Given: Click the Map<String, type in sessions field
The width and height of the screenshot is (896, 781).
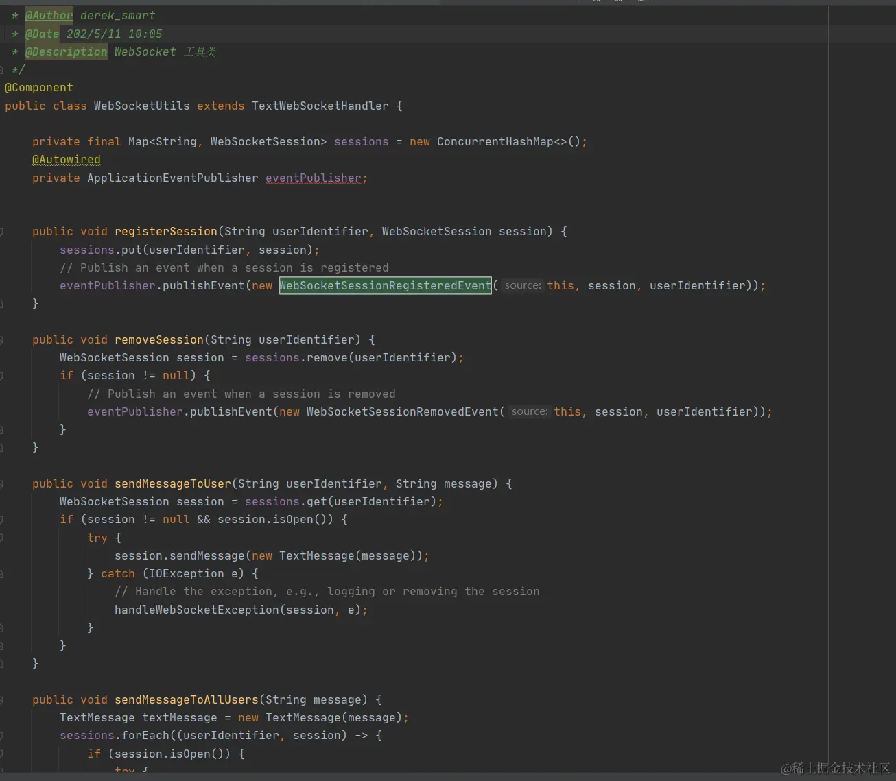Looking at the screenshot, I should [166, 141].
